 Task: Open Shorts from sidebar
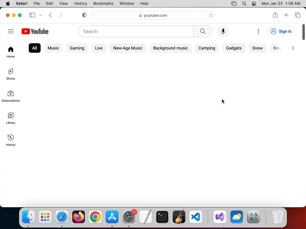(11, 74)
